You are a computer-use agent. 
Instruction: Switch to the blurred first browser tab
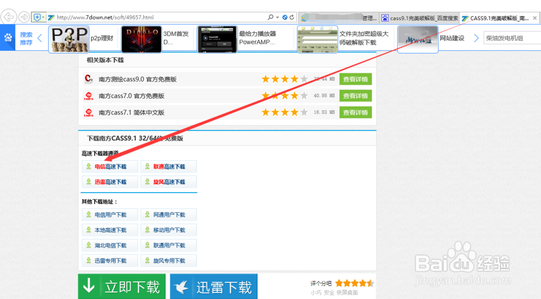(x=339, y=18)
